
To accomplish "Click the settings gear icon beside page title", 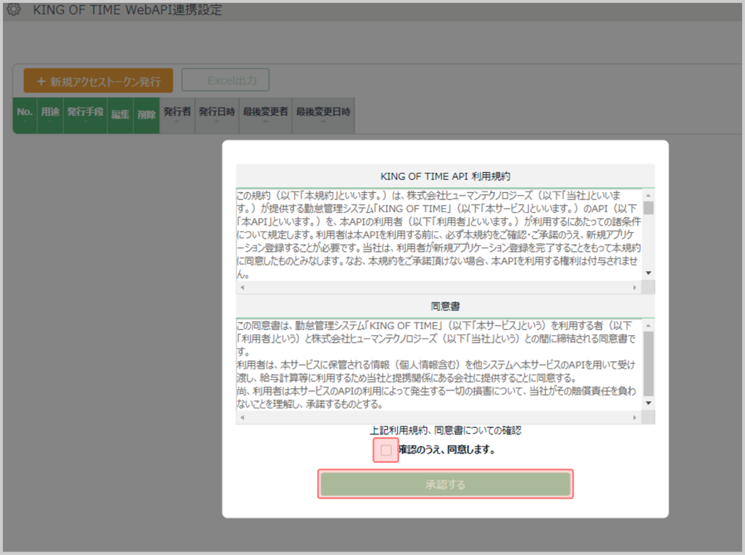I will click(13, 9).
